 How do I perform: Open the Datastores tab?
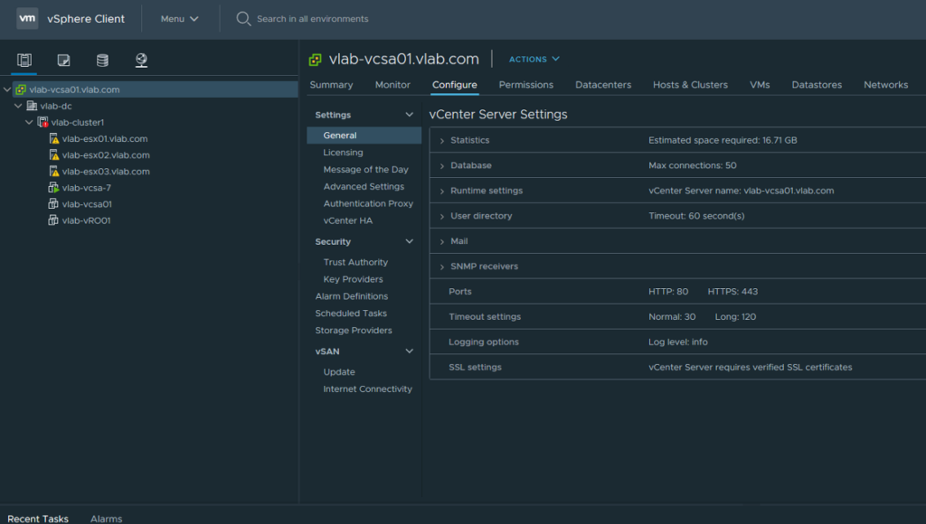817,84
